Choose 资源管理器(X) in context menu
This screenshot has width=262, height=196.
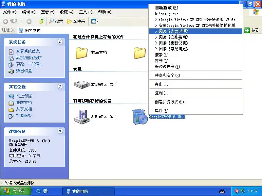pos(196,67)
